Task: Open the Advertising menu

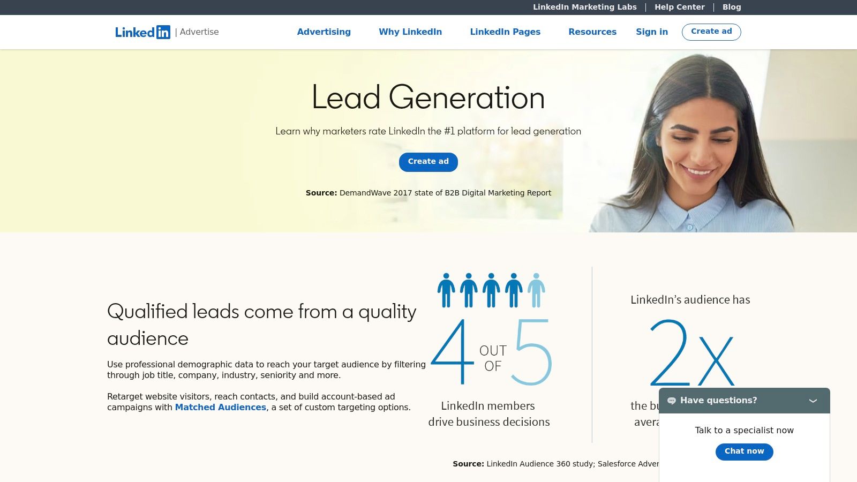Action: click(x=324, y=32)
